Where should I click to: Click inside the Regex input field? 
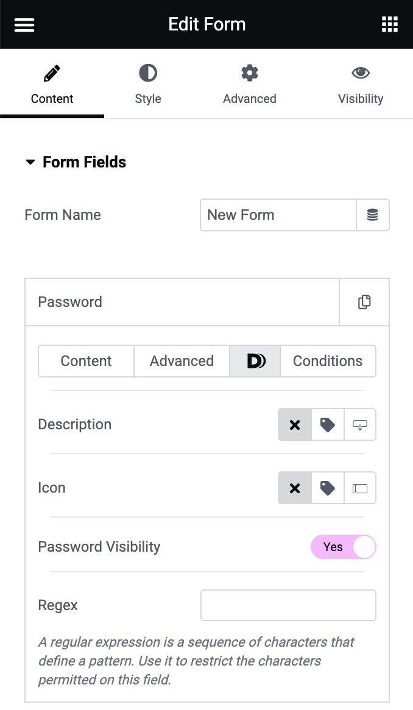(x=288, y=605)
